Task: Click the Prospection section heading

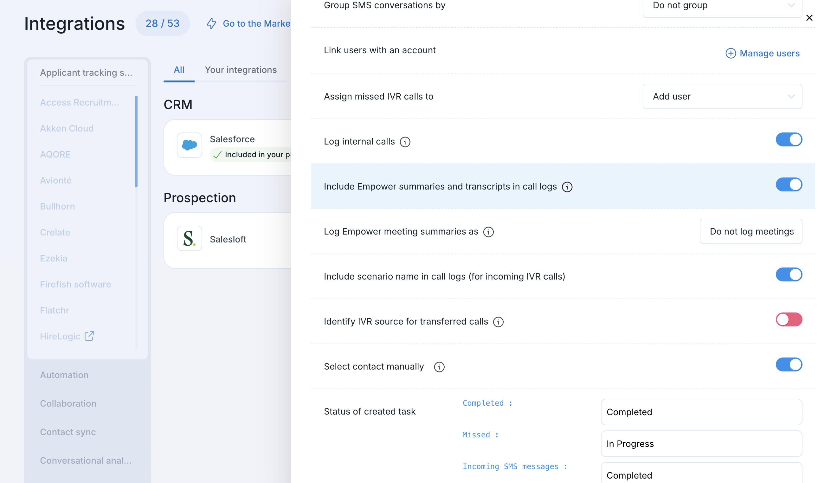Action: click(200, 198)
